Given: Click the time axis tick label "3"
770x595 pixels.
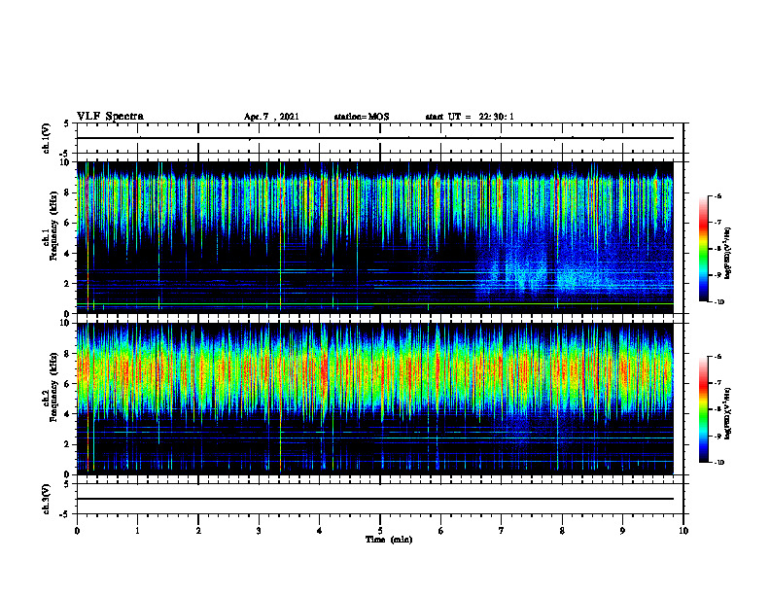Looking at the screenshot, I should coord(259,531).
